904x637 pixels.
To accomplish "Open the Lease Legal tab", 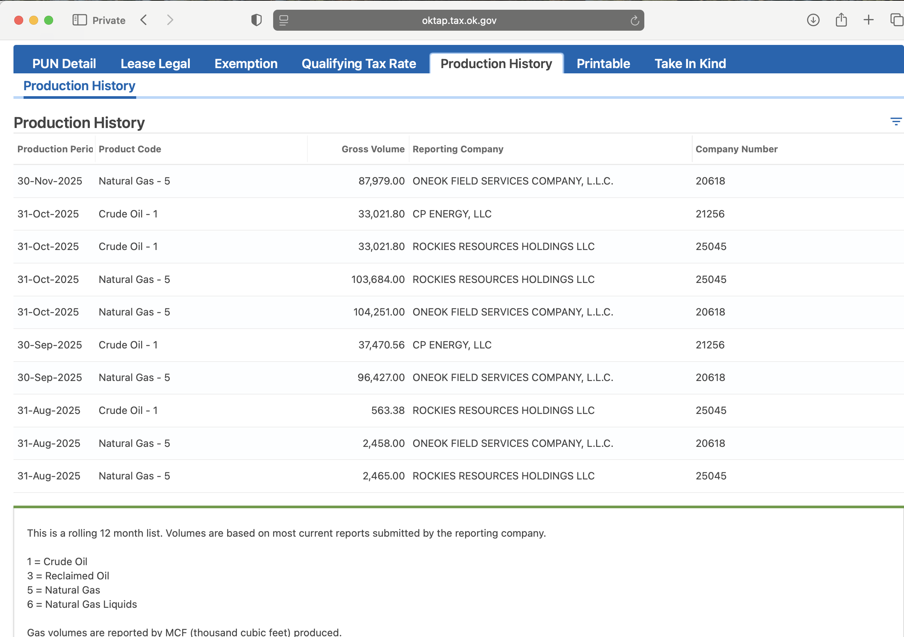I will [x=155, y=63].
